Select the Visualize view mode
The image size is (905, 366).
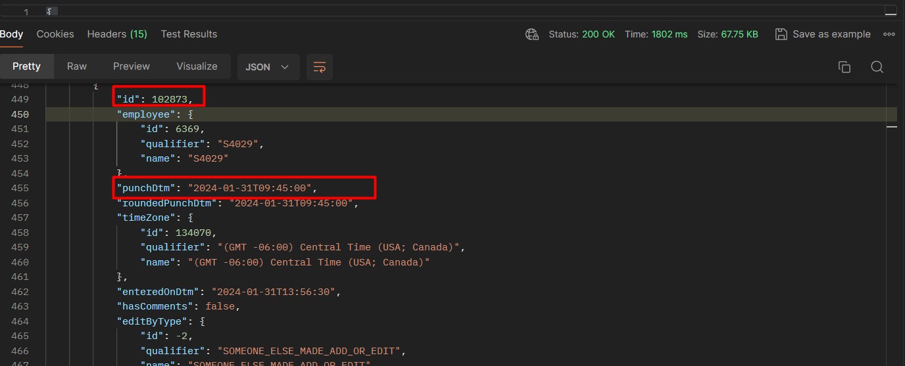[x=197, y=66]
